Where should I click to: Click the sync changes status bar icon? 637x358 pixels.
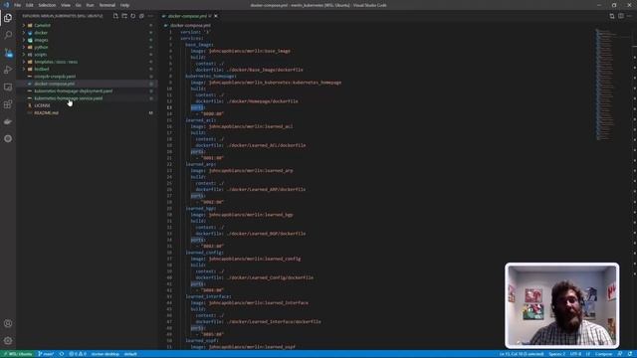(x=62, y=354)
